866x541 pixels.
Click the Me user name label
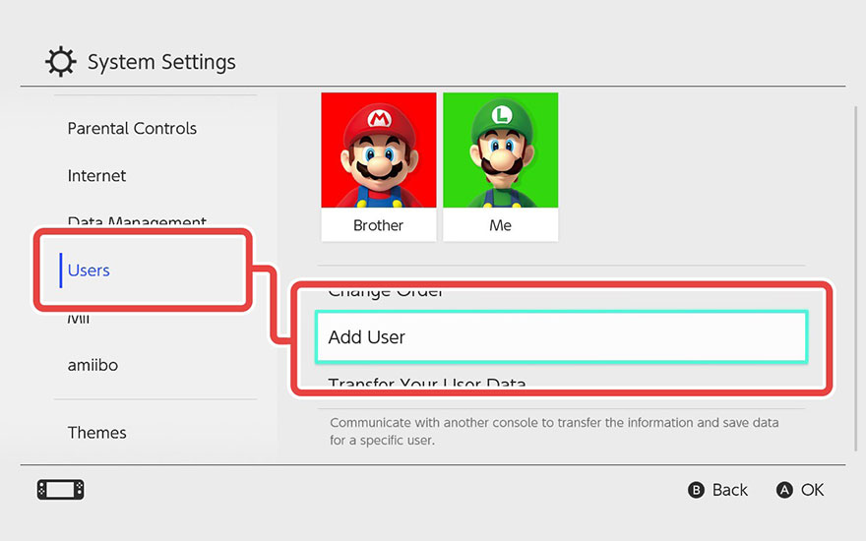tap(500, 225)
